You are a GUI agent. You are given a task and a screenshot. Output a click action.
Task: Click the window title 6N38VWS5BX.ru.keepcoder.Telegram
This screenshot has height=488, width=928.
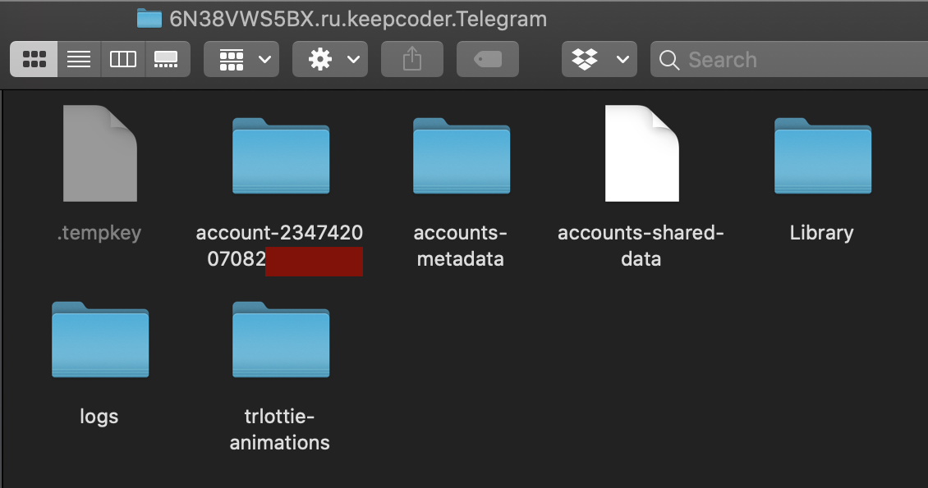(358, 19)
